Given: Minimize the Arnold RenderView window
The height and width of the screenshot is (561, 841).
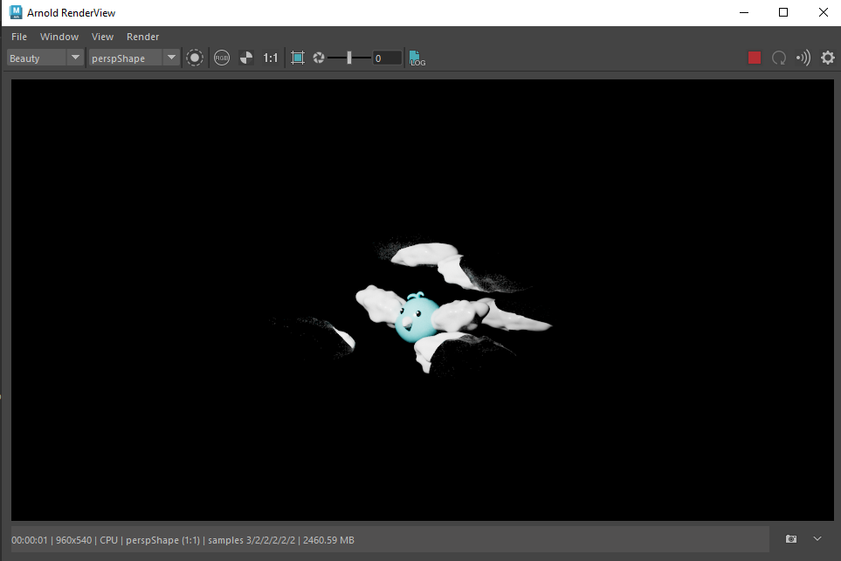Looking at the screenshot, I should [x=744, y=12].
